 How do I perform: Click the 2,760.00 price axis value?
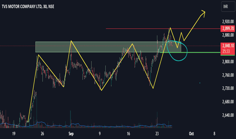(x=228, y=75)
